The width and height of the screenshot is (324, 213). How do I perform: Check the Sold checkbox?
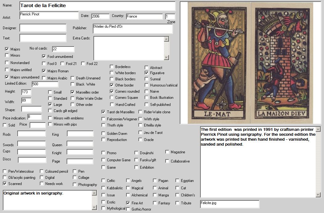[x=5, y=125]
